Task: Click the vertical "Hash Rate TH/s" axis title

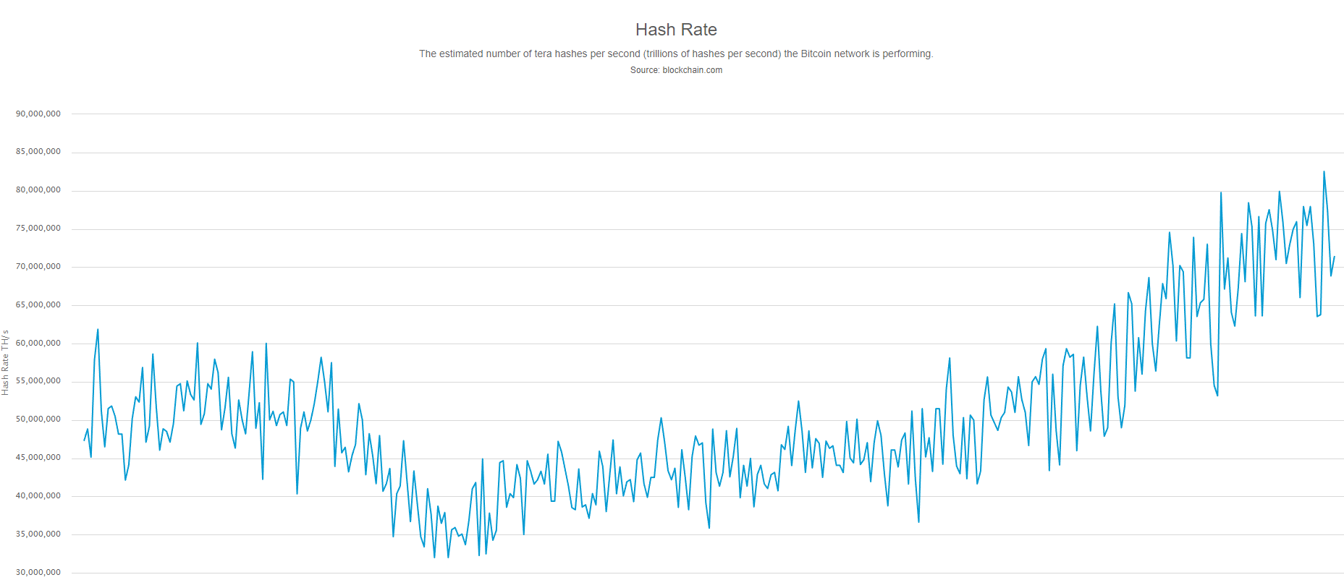Action: [6, 362]
